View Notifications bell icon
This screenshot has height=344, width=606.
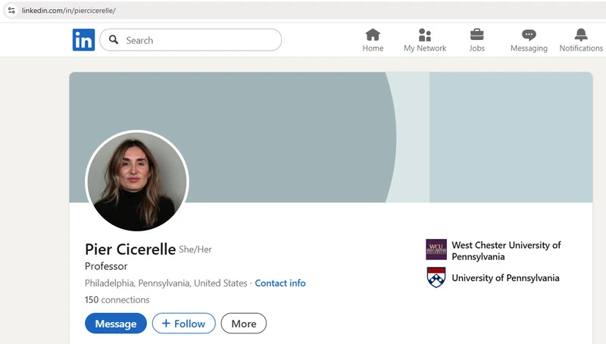point(581,35)
